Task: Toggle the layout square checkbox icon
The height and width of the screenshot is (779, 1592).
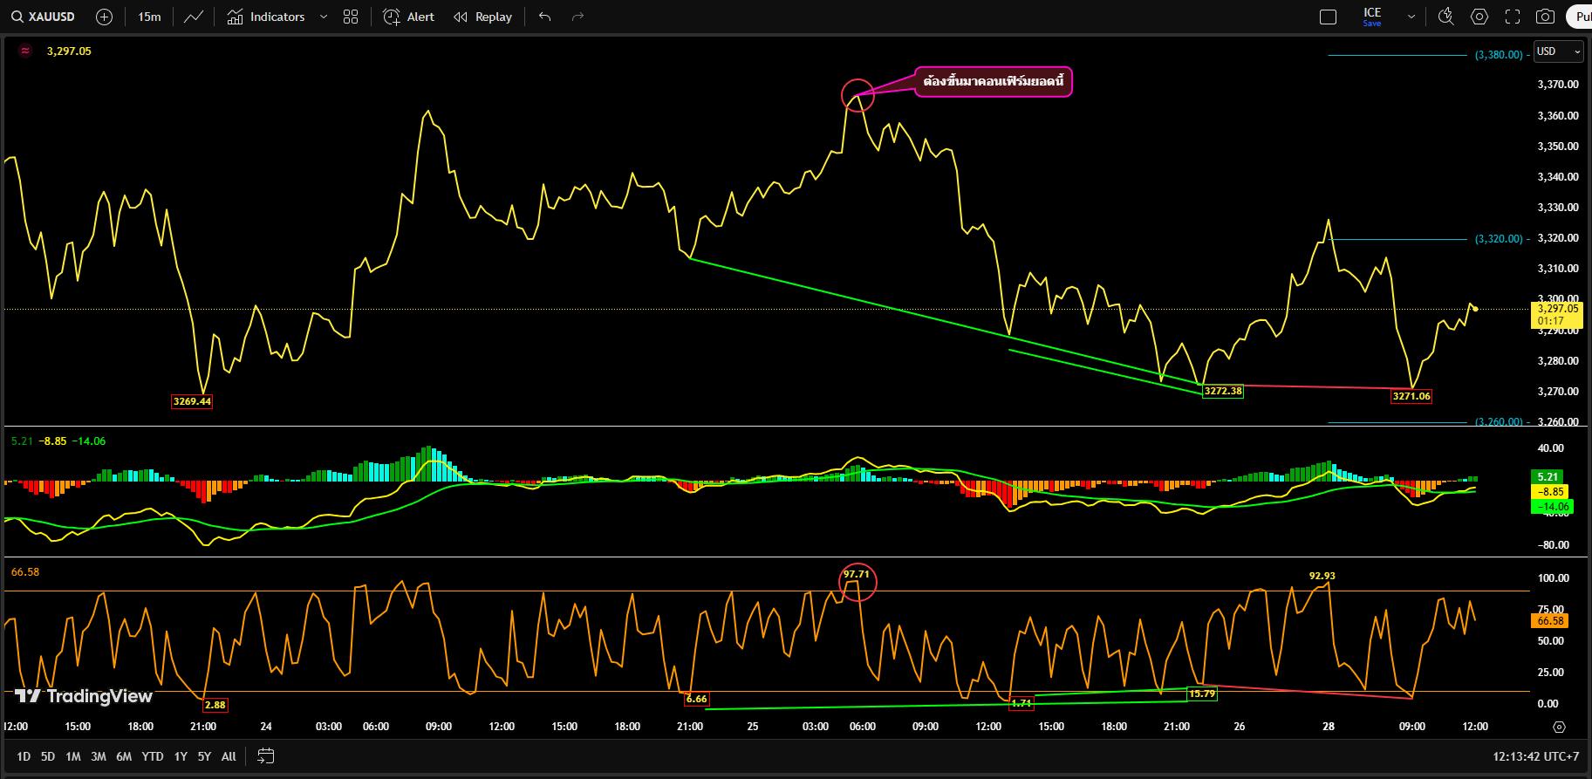Action: pyautogui.click(x=1329, y=17)
